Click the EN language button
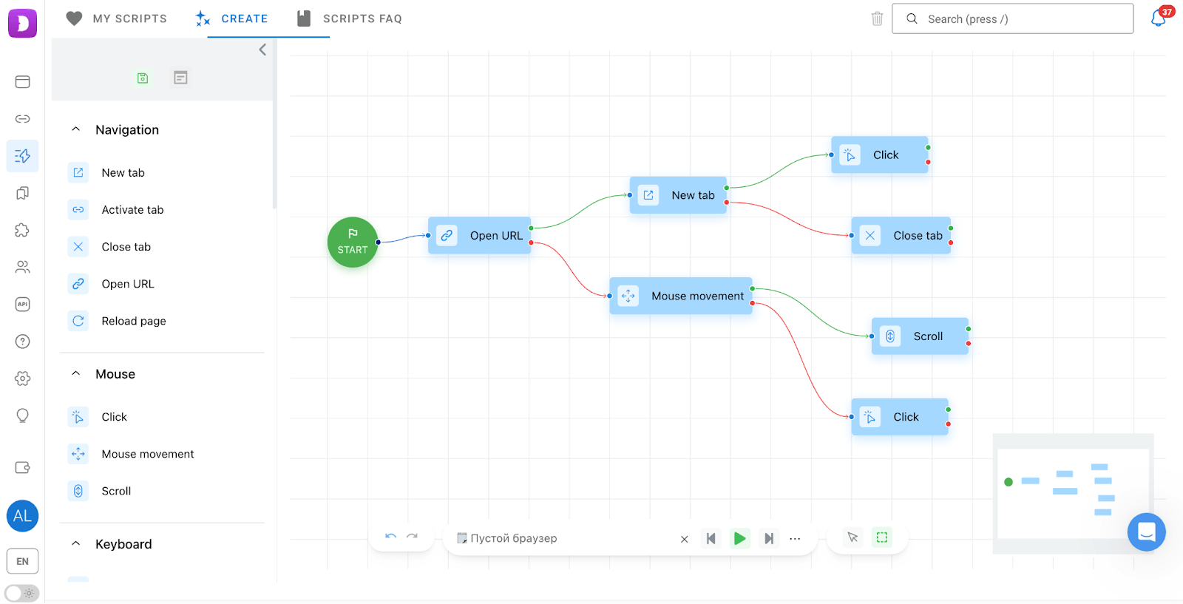The width and height of the screenshot is (1183, 604). coord(22,561)
